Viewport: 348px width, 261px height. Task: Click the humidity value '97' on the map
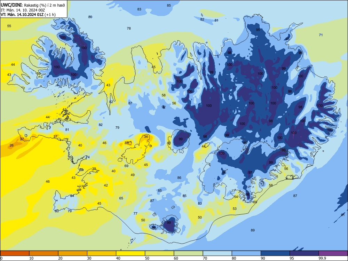point(250,173)
